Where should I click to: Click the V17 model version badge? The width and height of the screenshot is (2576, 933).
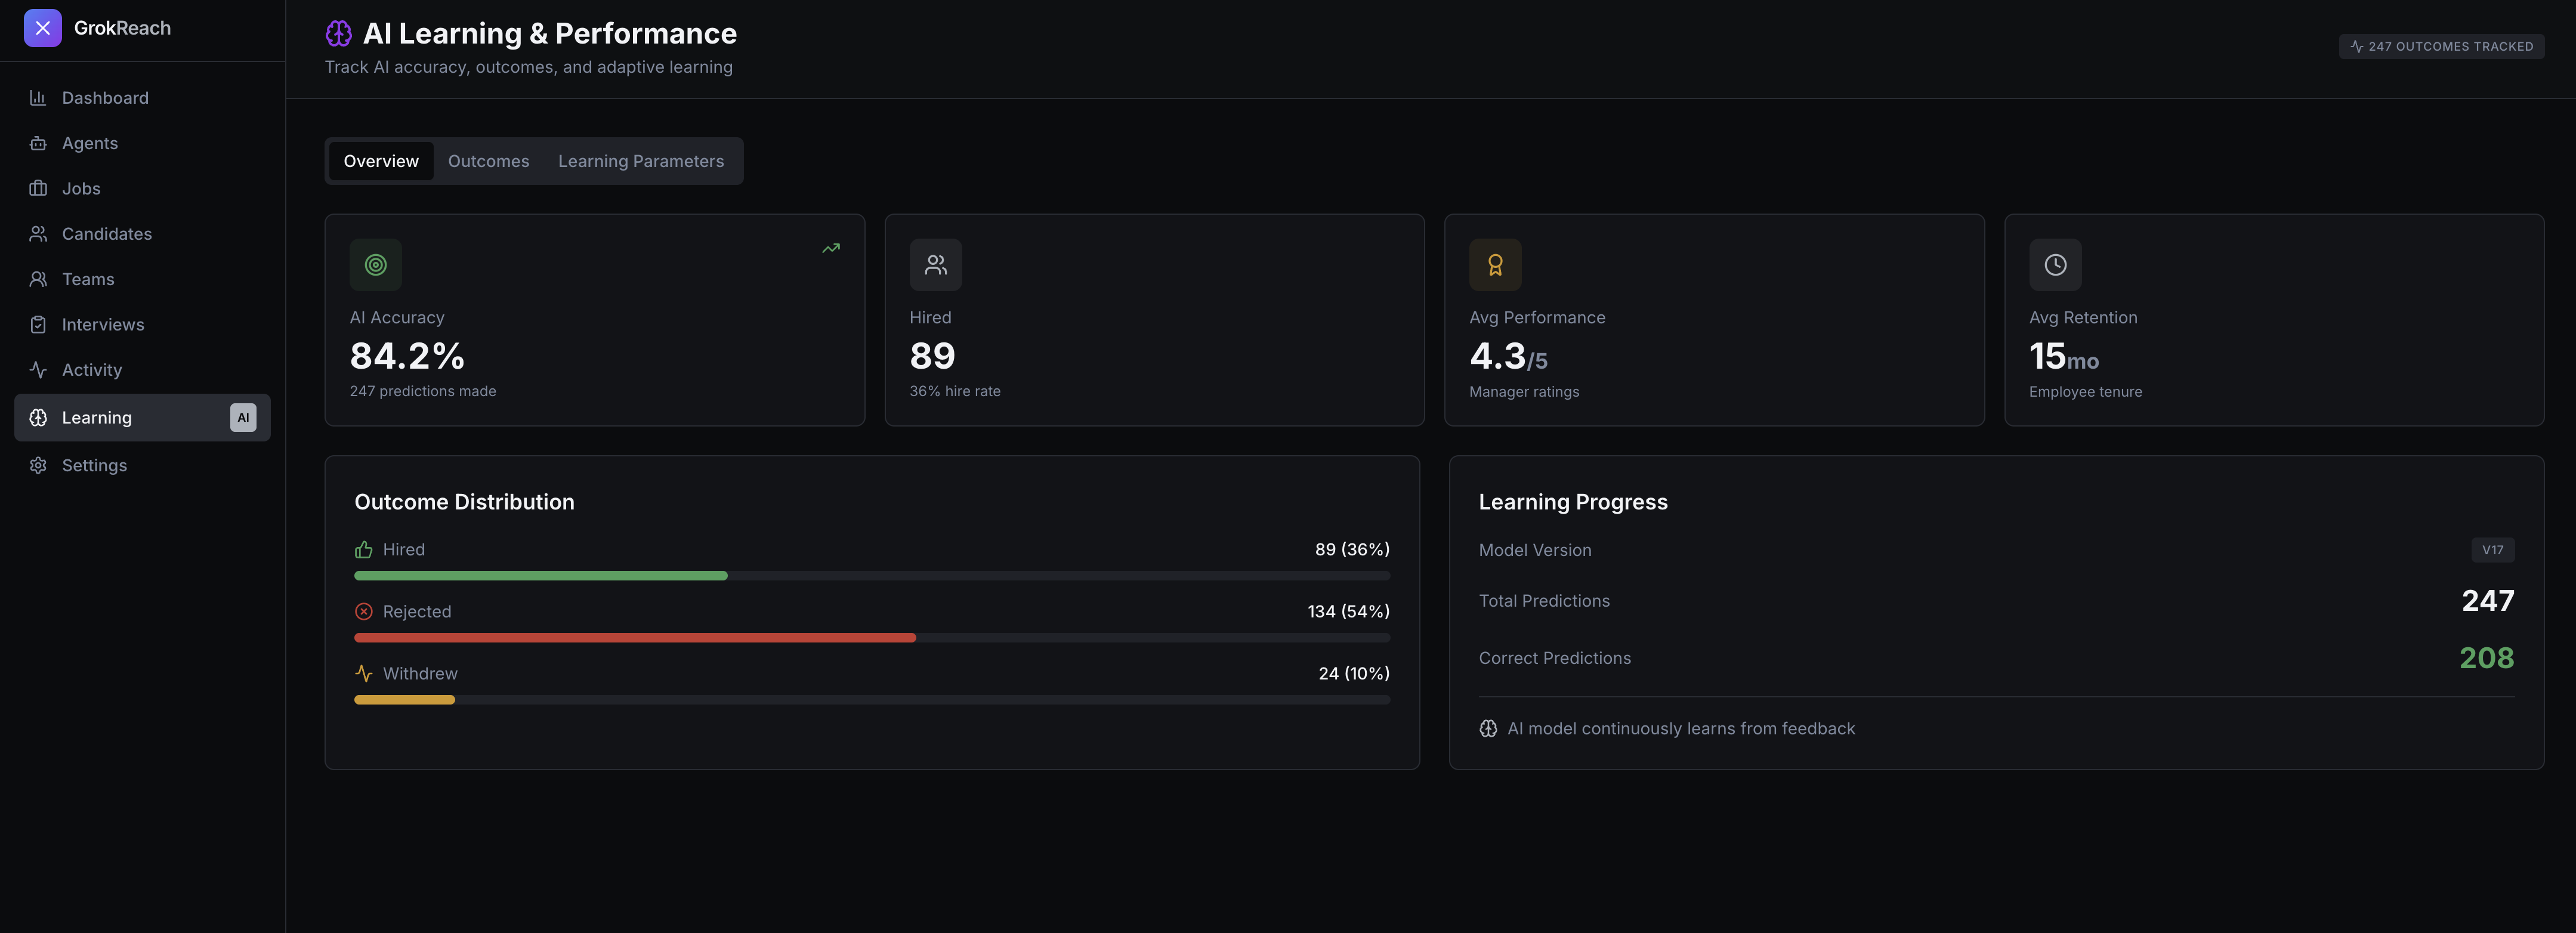click(x=2491, y=550)
